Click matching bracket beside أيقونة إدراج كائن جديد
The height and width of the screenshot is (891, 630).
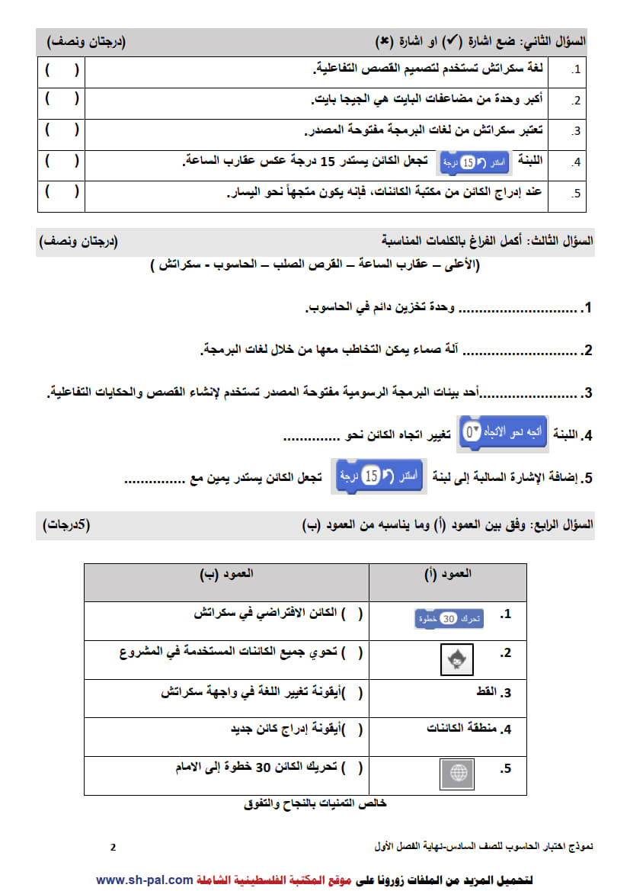pyautogui.click(x=352, y=729)
